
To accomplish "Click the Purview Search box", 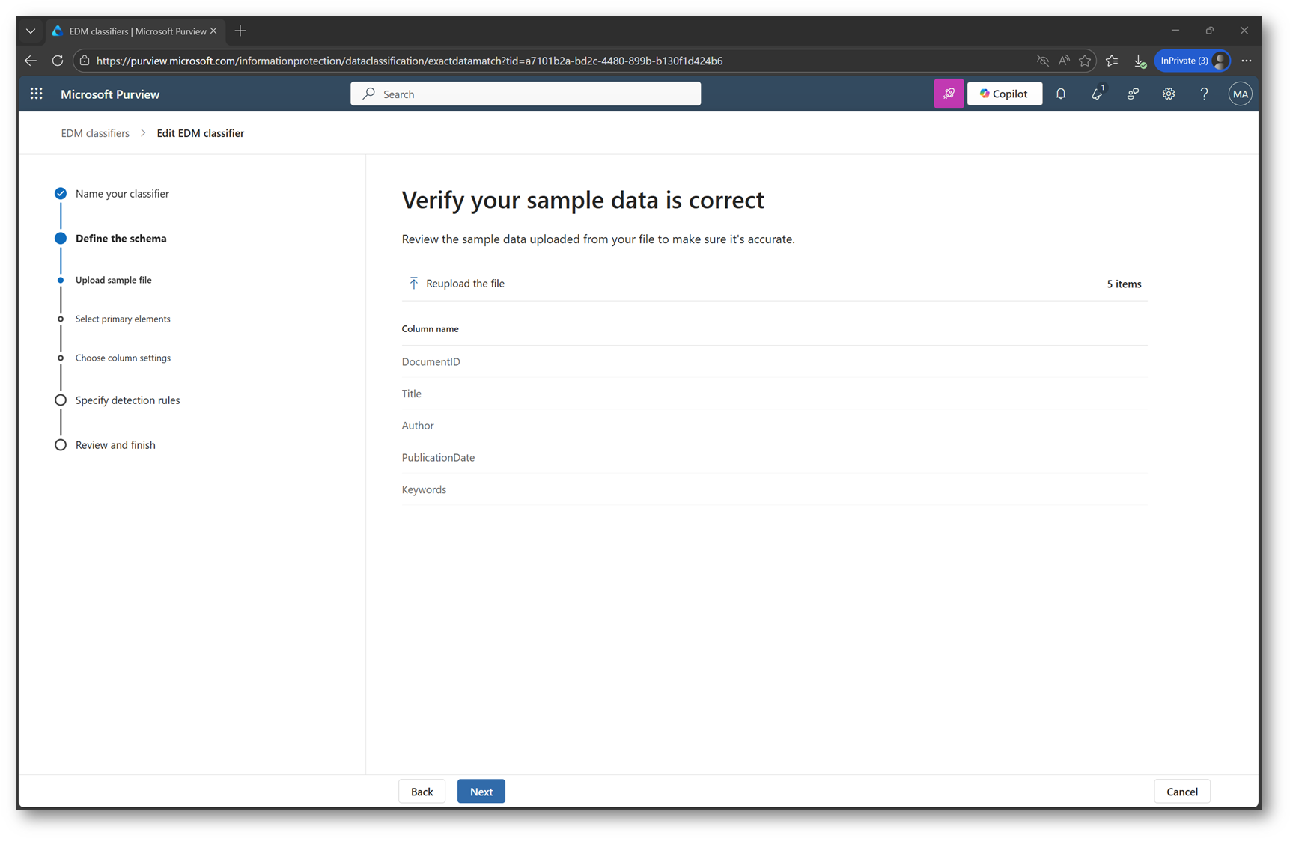I will click(x=526, y=94).
